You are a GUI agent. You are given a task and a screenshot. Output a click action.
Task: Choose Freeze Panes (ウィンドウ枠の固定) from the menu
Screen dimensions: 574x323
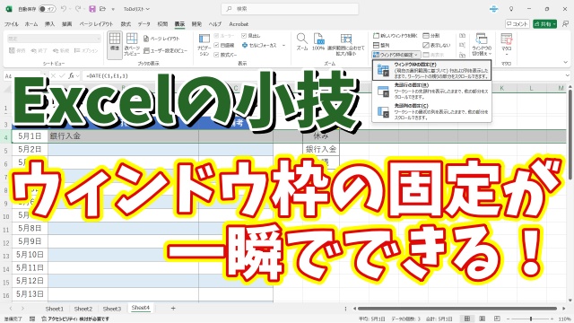click(431, 70)
